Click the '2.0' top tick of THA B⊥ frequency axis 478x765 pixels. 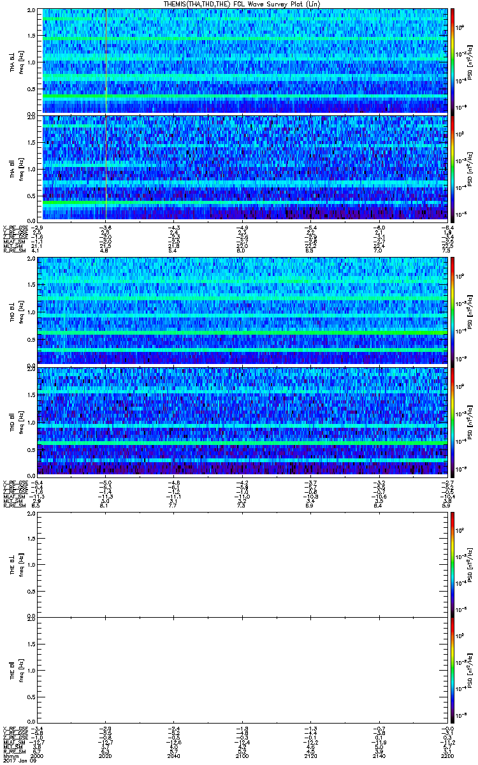click(x=31, y=11)
